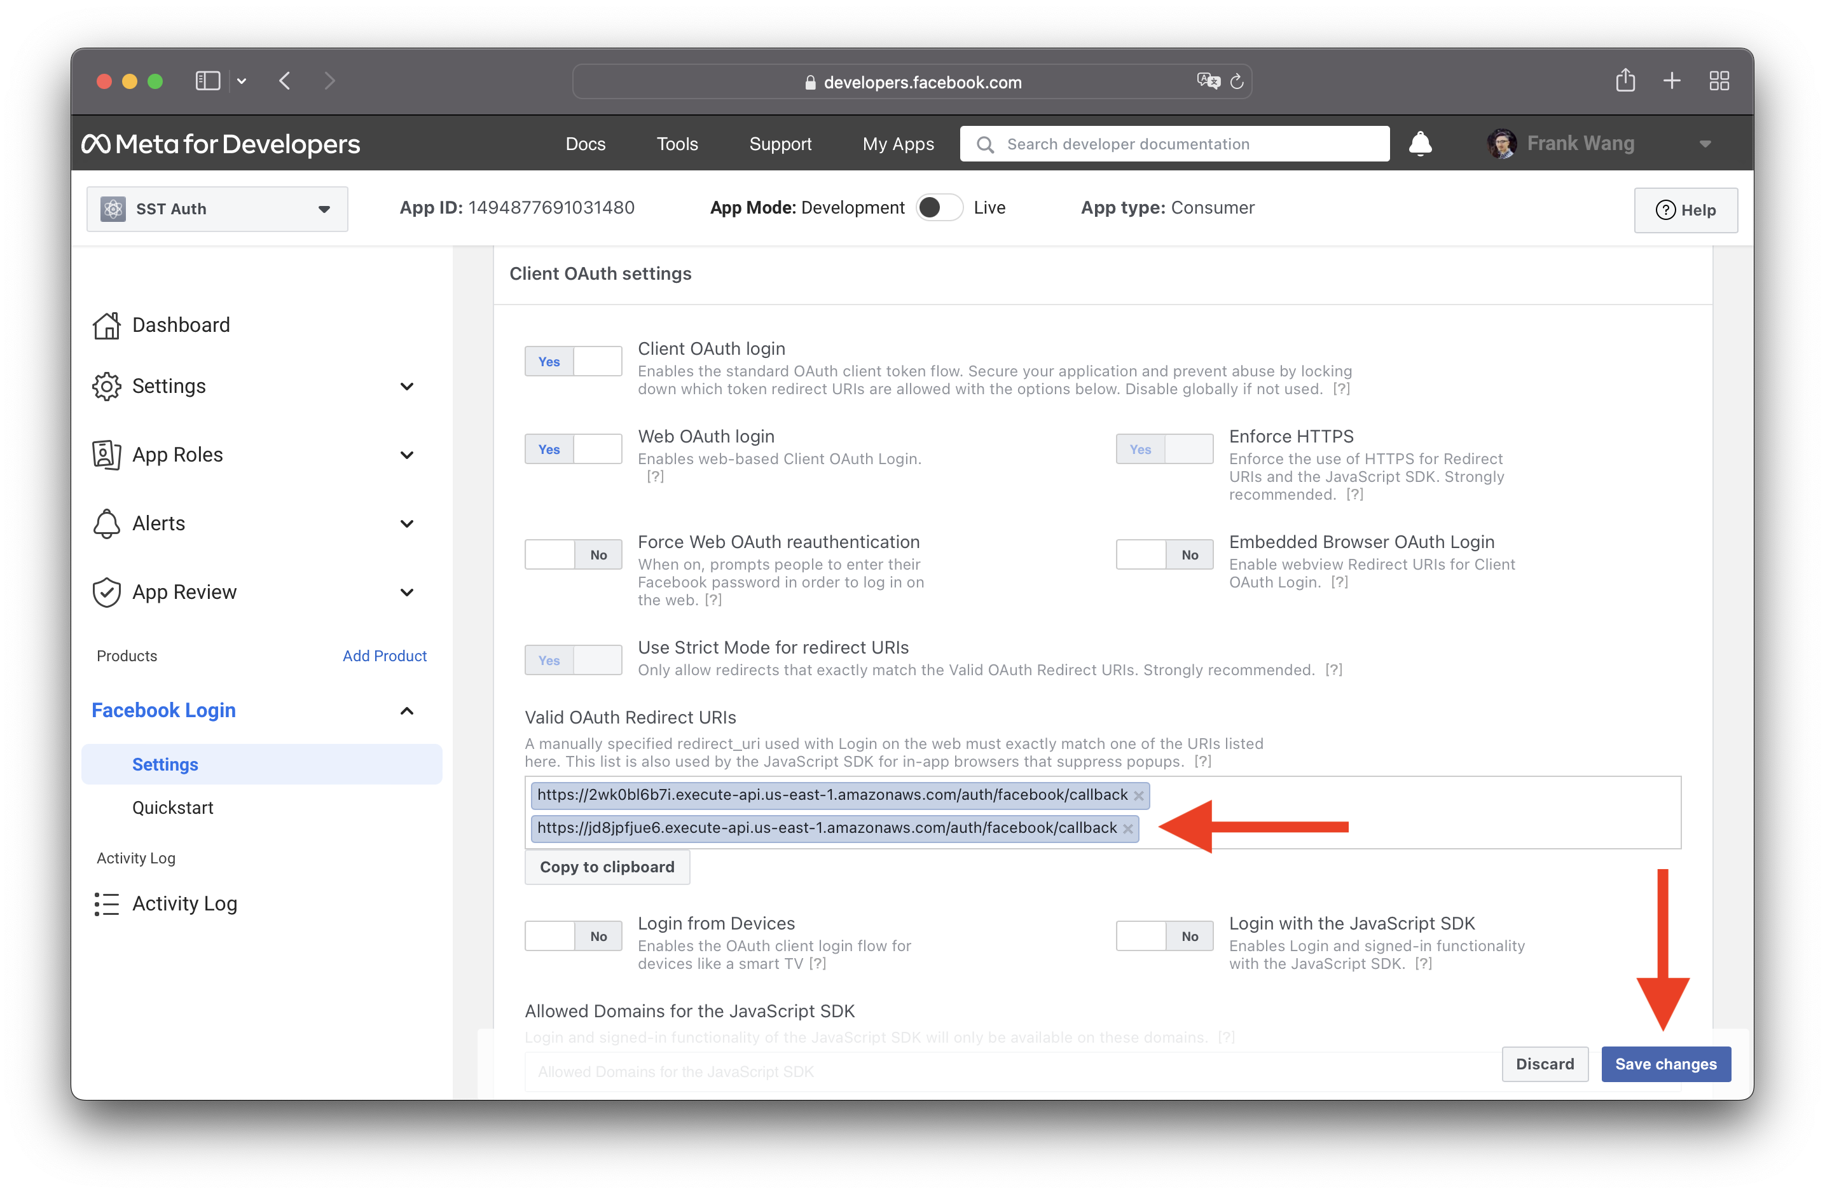The width and height of the screenshot is (1825, 1194).
Task: Click the Help button
Action: click(1686, 210)
